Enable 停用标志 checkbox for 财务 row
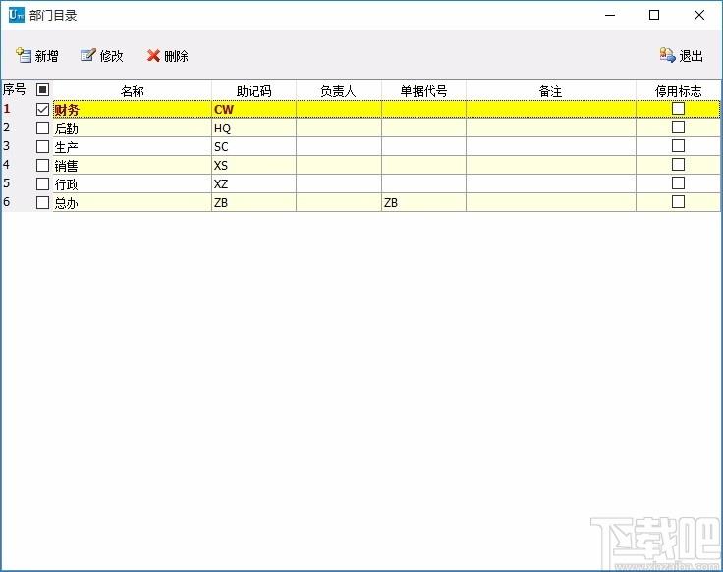 (678, 108)
